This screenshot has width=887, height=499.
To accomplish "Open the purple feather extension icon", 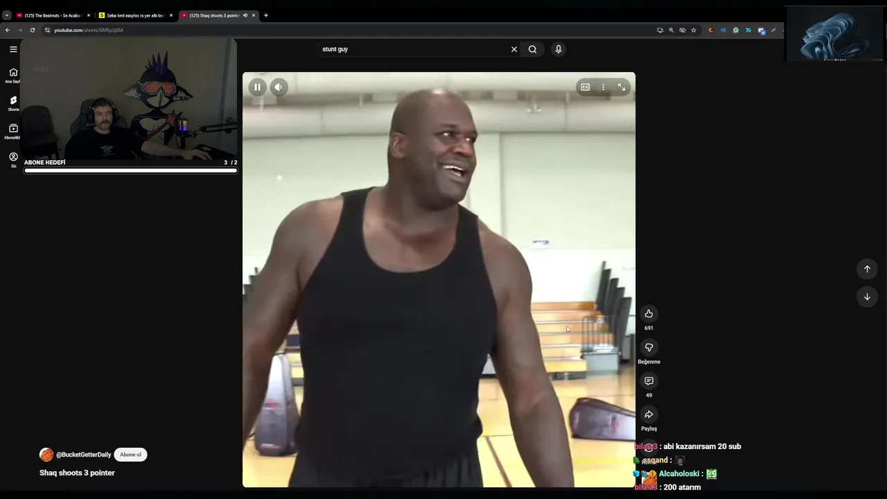I will click(x=773, y=30).
